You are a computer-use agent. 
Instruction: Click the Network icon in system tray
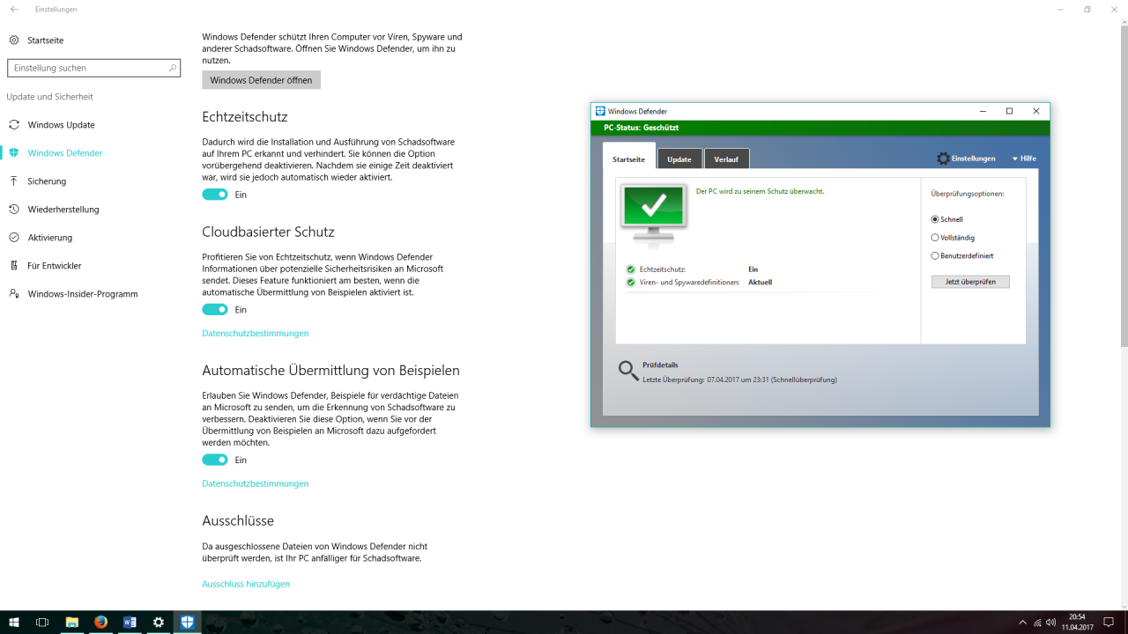(x=1037, y=623)
